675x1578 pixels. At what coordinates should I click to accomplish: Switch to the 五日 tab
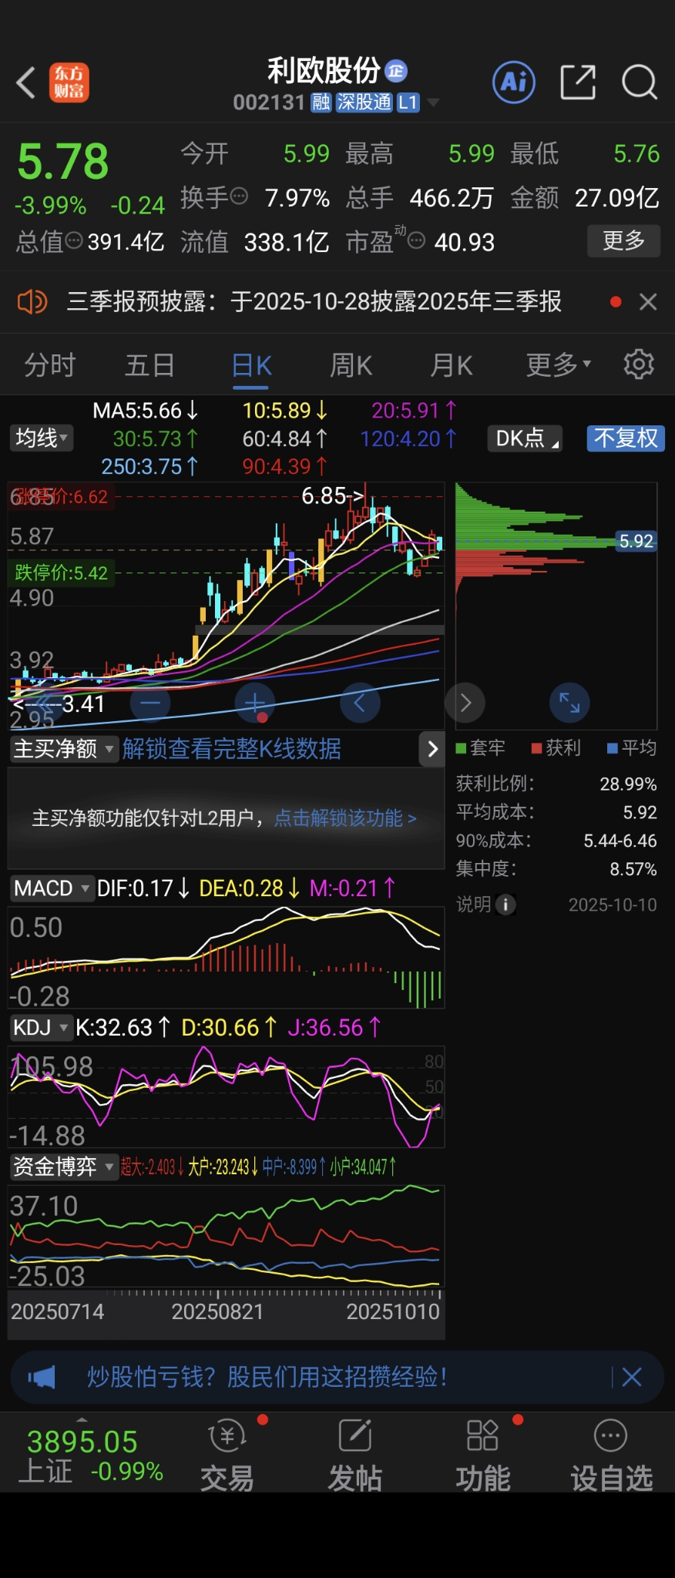(x=149, y=365)
